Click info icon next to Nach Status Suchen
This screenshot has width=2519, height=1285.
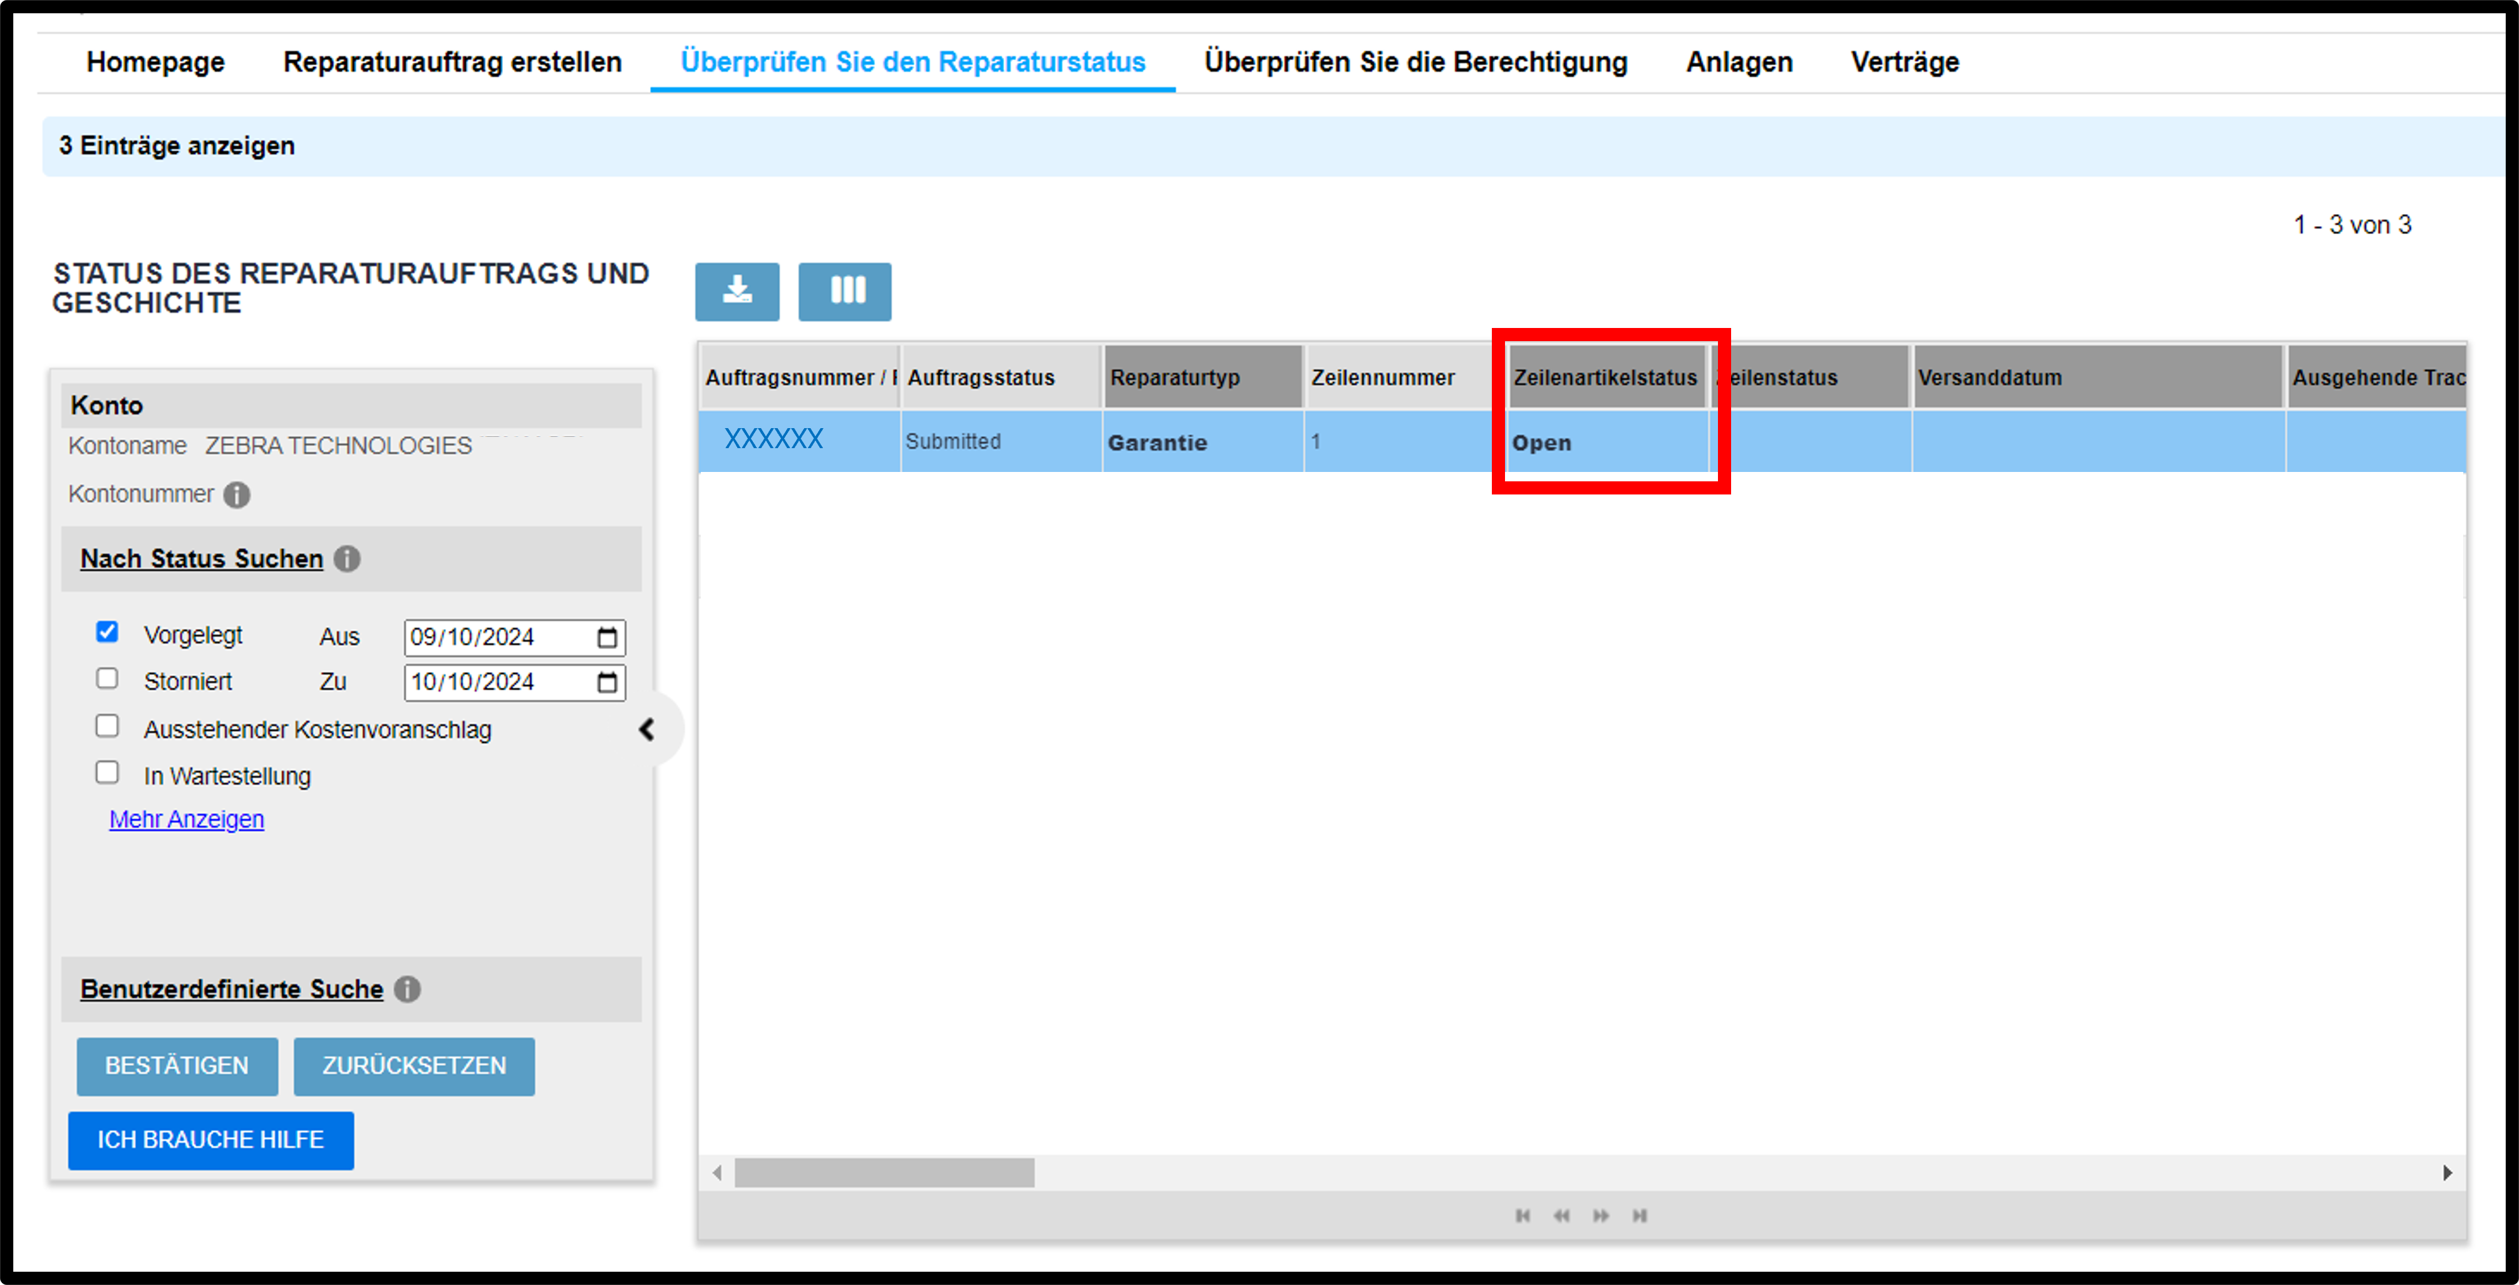347,559
